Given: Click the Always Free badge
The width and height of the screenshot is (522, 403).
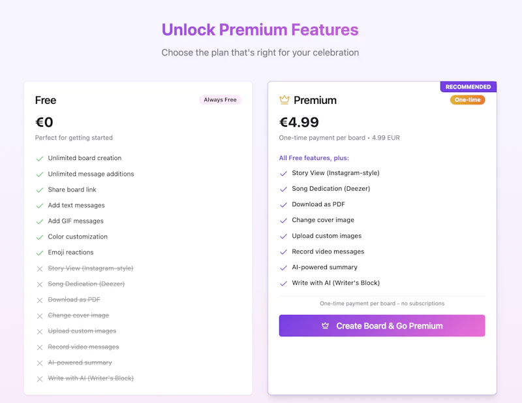Looking at the screenshot, I should (220, 100).
